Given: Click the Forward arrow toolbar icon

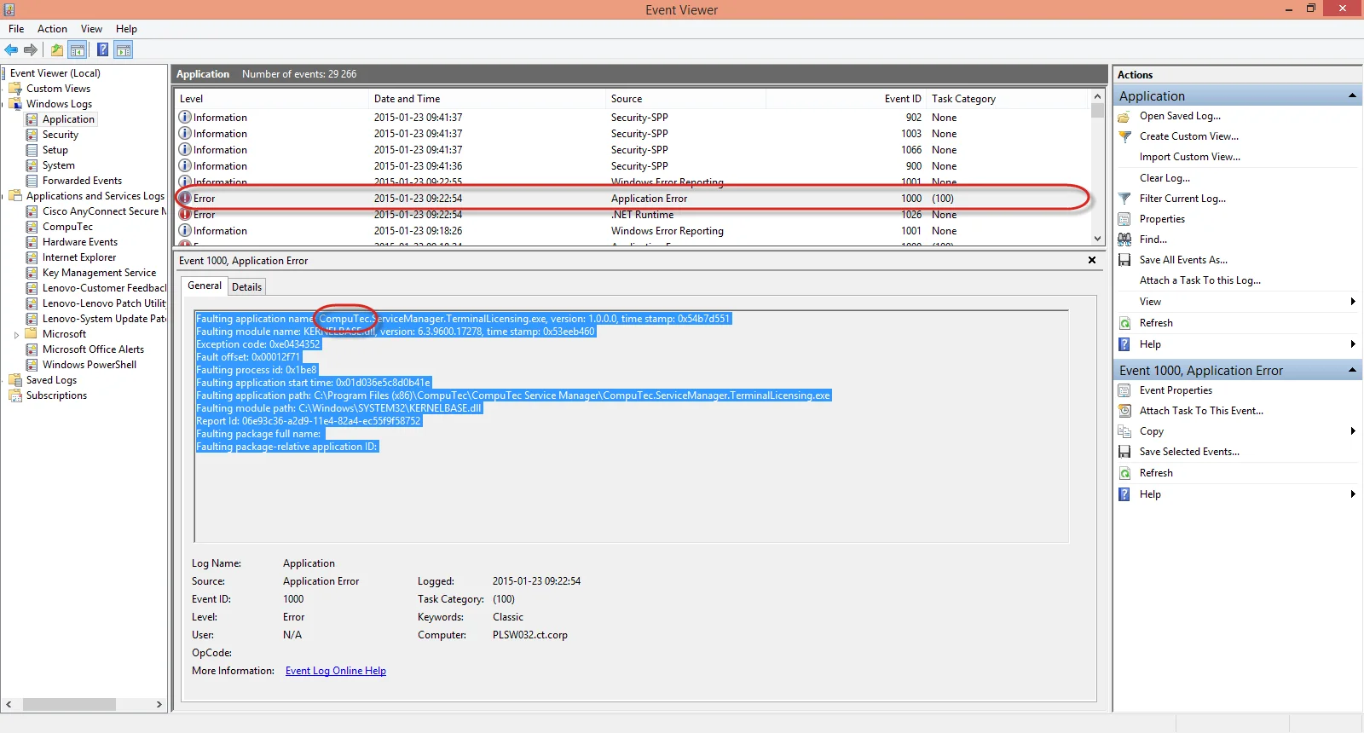Looking at the screenshot, I should pos(31,49).
